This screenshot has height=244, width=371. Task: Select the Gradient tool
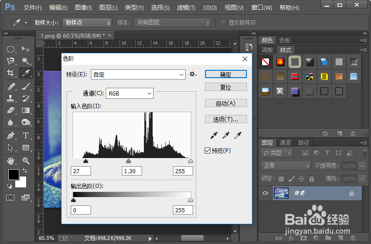[26, 110]
